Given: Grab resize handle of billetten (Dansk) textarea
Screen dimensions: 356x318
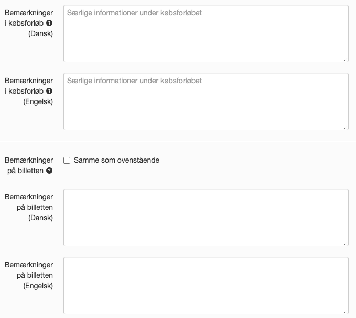Looking at the screenshot, I should click(x=346, y=244).
